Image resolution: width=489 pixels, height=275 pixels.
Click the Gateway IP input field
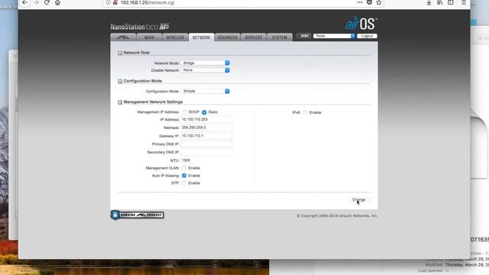tap(206, 136)
